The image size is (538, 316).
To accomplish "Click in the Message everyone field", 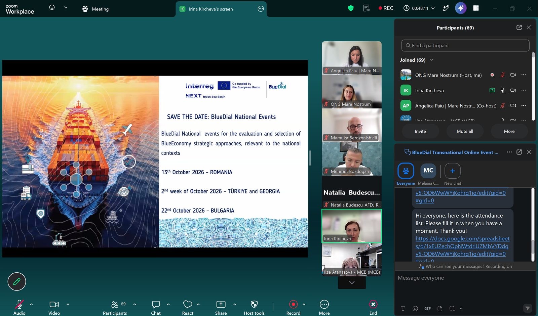I will 465,278.
